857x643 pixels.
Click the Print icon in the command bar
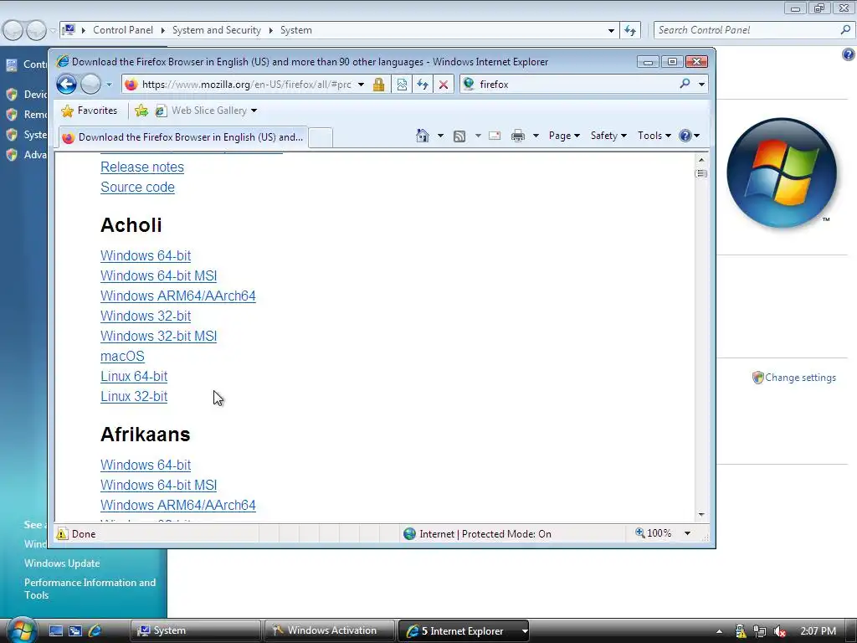click(x=518, y=136)
